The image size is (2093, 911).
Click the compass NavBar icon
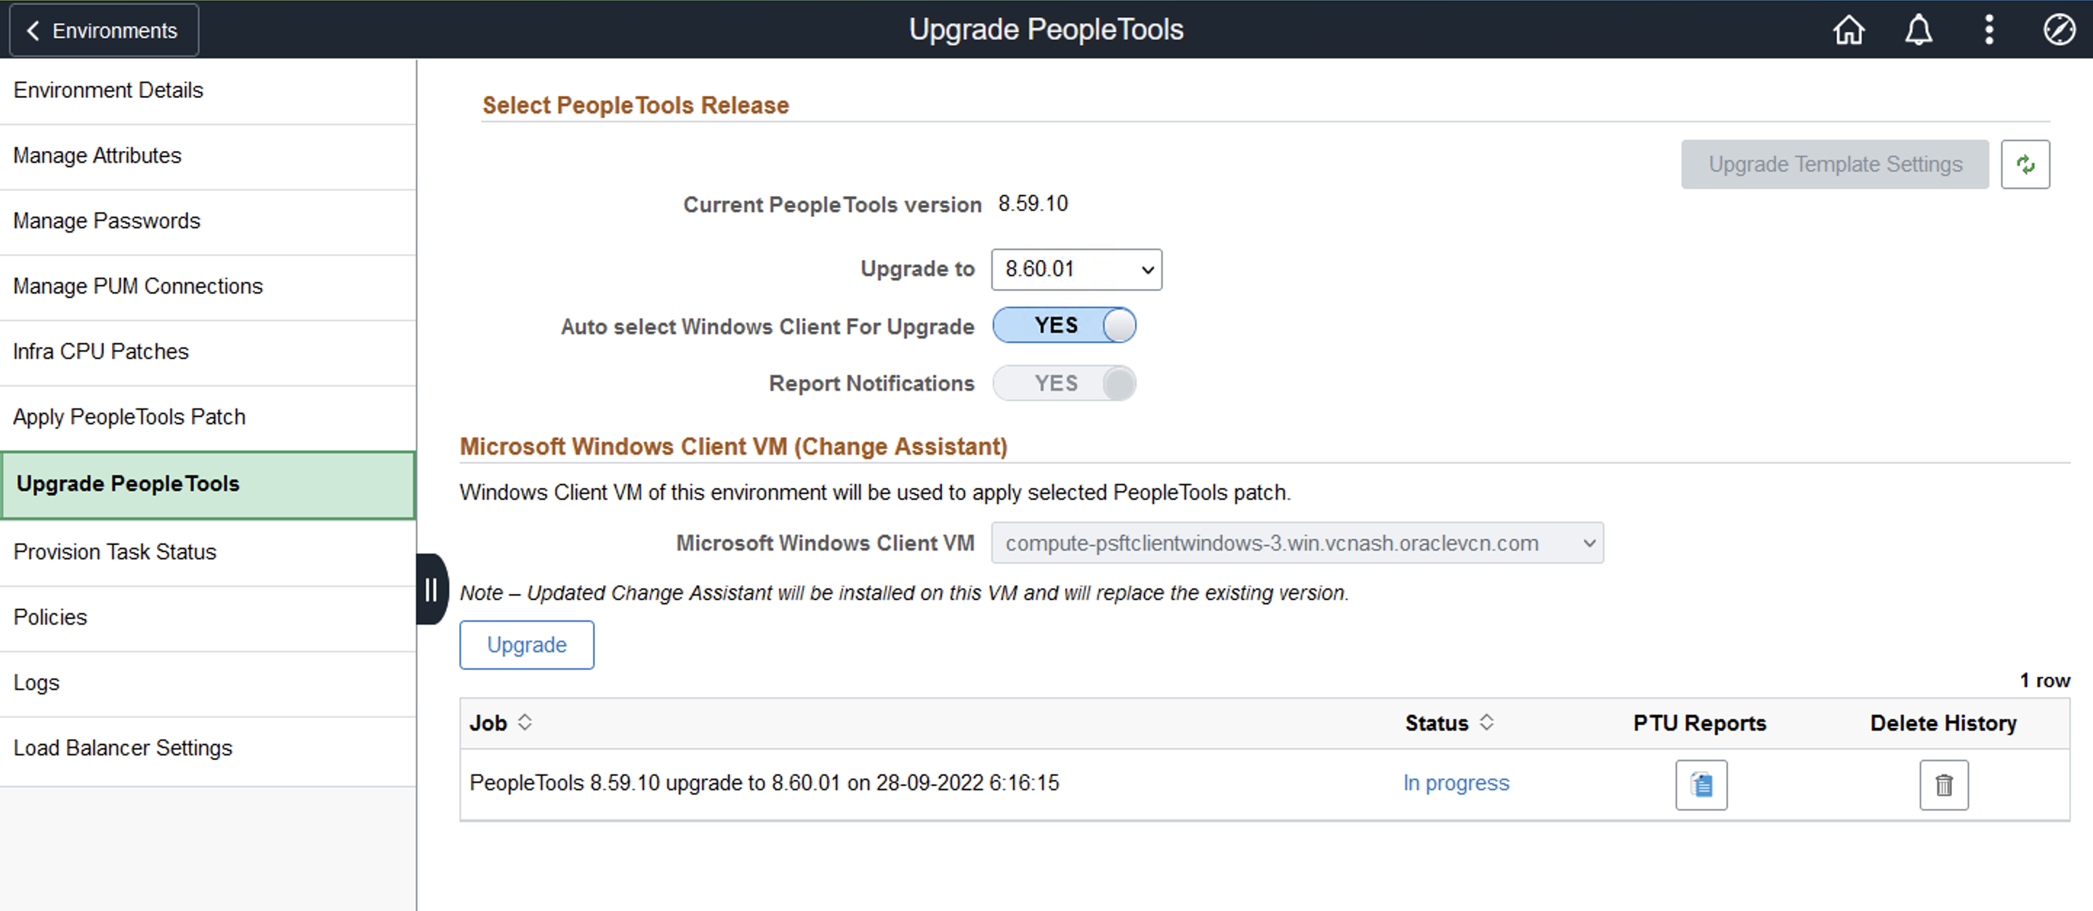click(x=2058, y=30)
